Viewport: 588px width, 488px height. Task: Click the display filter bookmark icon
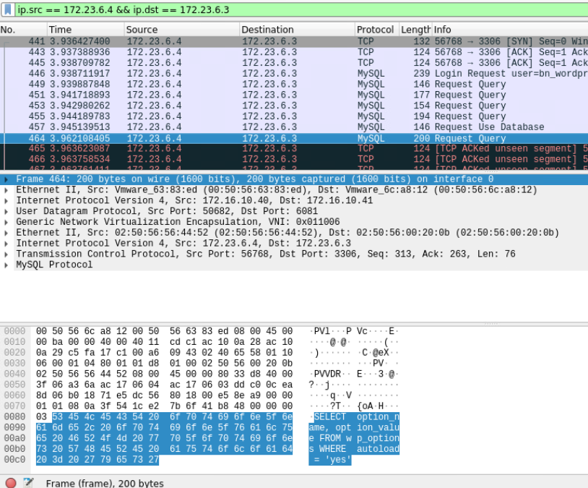click(x=7, y=9)
